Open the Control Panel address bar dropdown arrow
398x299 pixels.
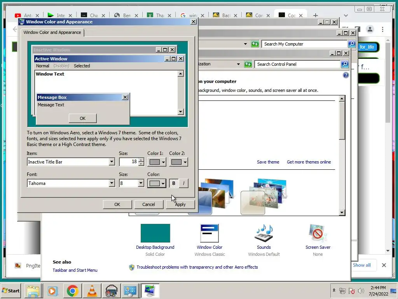(x=238, y=64)
